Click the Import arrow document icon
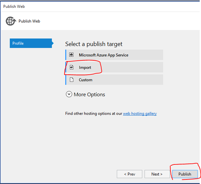Screen dimensions: 201x184 tap(71, 68)
